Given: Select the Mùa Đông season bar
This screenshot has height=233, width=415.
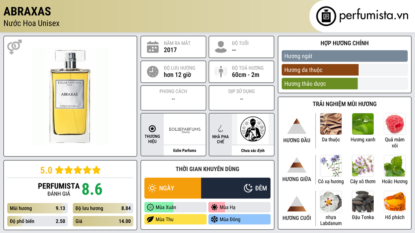Looking at the screenshot, I should [240, 219].
